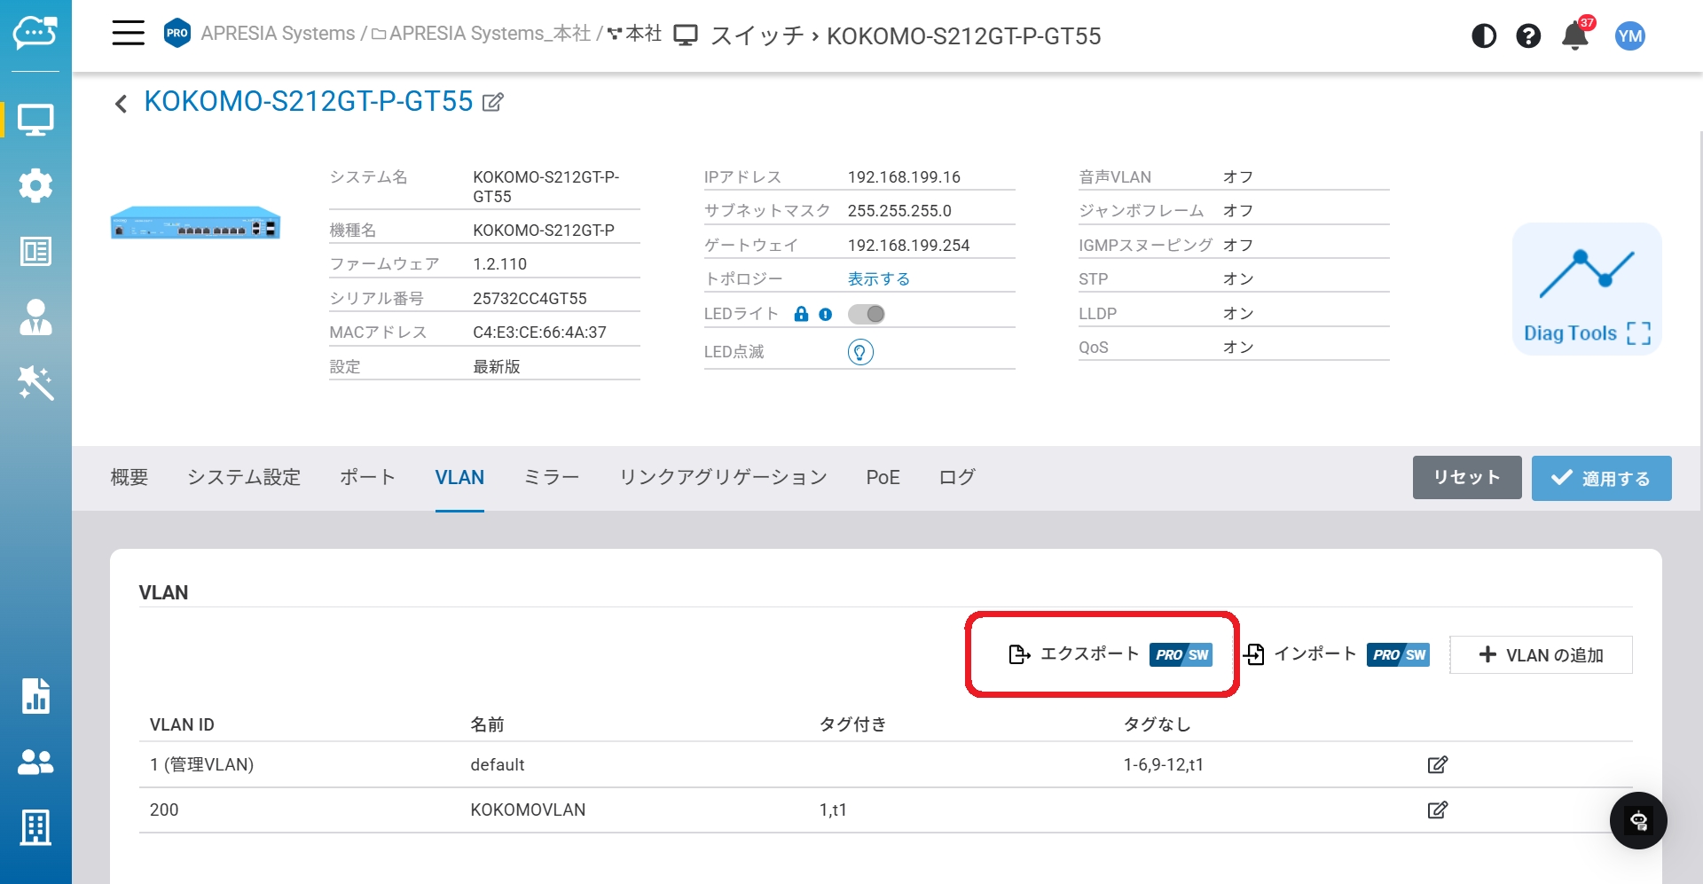Open notifications bell with 37 badge
The height and width of the screenshot is (884, 1703).
pos(1575,36)
